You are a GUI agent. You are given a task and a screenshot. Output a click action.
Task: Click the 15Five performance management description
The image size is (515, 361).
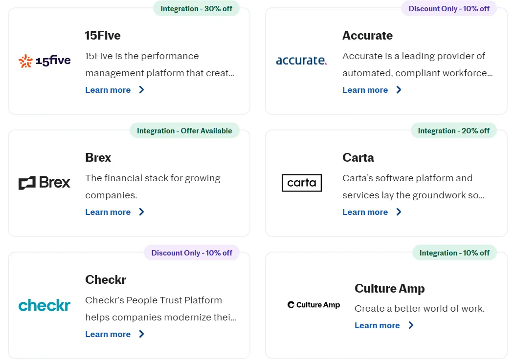(160, 64)
